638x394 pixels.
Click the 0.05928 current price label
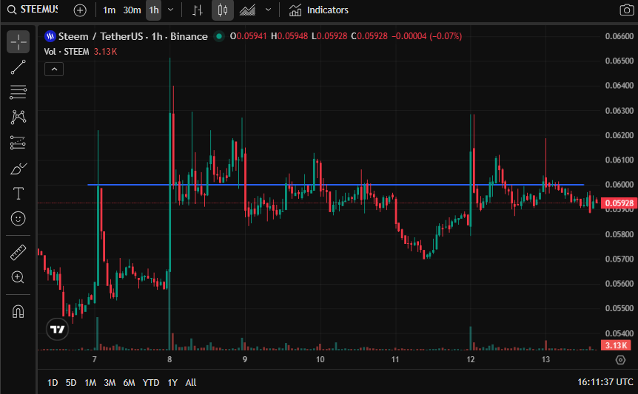[x=619, y=203]
